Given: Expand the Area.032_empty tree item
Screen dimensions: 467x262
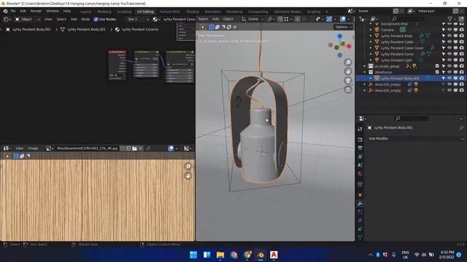Looking at the screenshot, I should click(x=365, y=84).
